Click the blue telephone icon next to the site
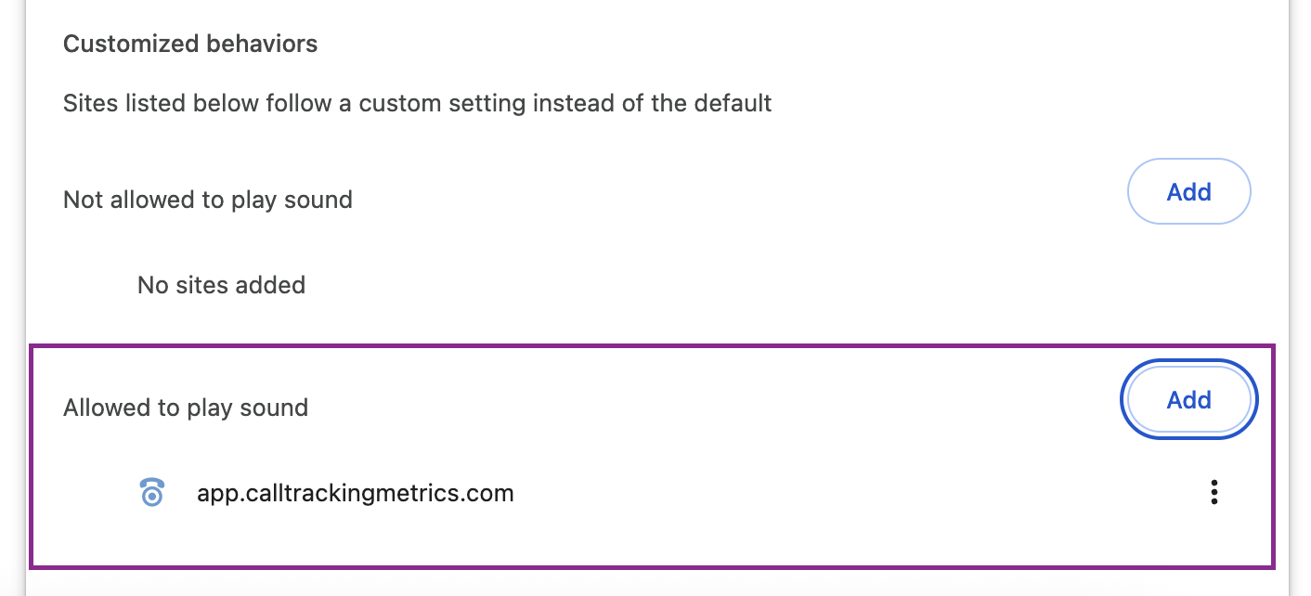1311x596 pixels. [151, 492]
